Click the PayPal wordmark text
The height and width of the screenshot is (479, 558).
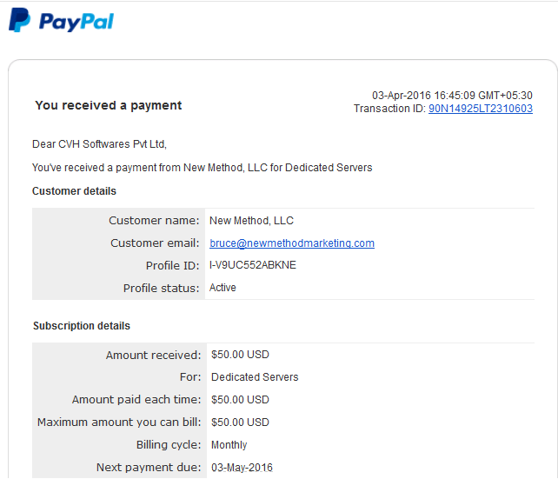click(x=76, y=22)
